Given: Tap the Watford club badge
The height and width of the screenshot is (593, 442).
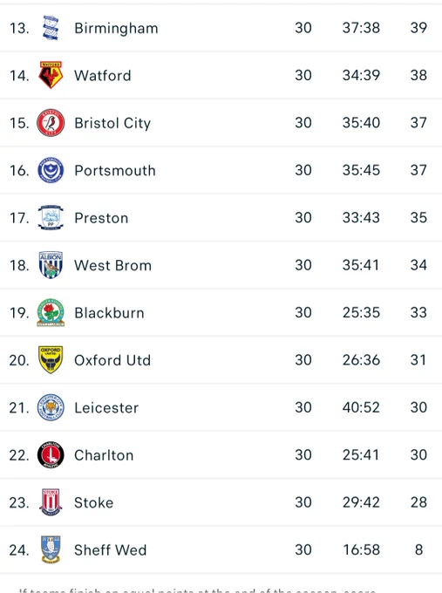Looking at the screenshot, I should (x=51, y=75).
